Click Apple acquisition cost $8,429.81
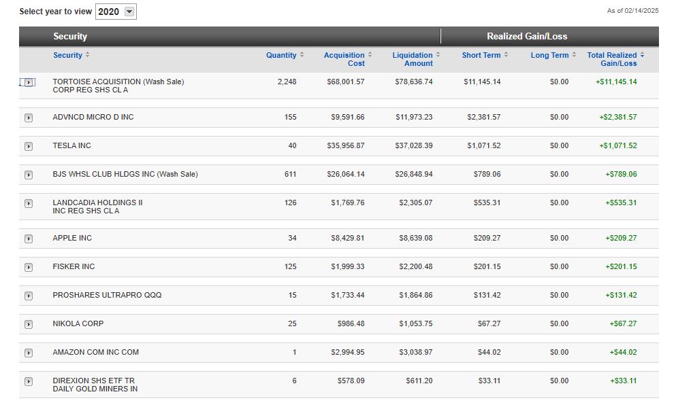Image resolution: width=676 pixels, height=405 pixels. coord(347,238)
